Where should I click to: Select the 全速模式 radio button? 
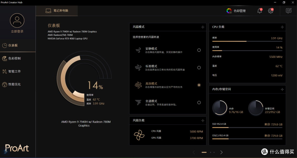199,102
